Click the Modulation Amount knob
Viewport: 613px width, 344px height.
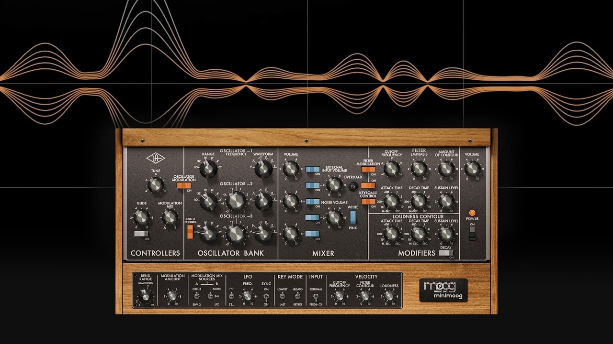pos(172,297)
